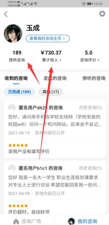Switch to 旁听的咨询 tab

[94, 78]
